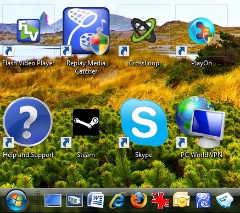Open the Flash Video Player desktop shortcut
Screen dimensions: 240x213
click(29, 31)
